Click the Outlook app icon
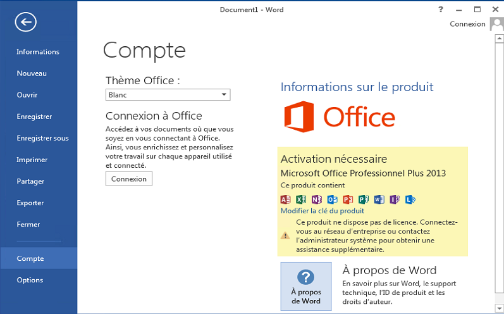Screen dimensions: 504x314 [x=333, y=199]
